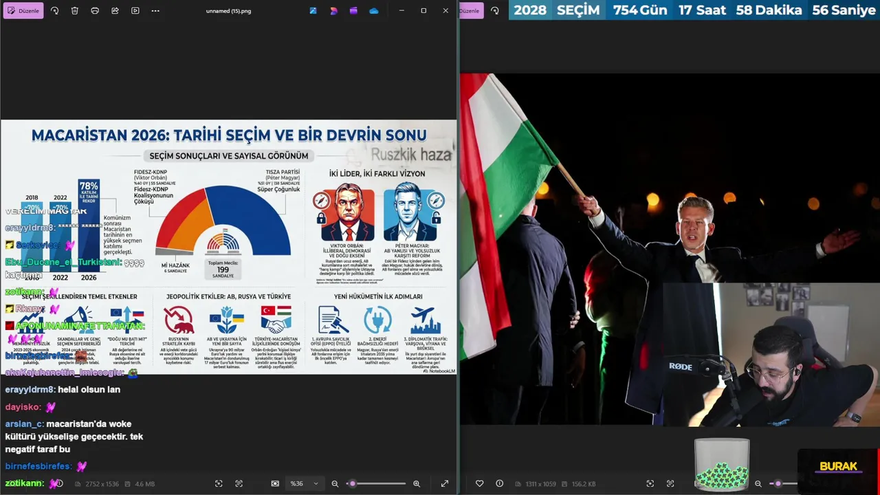The width and height of the screenshot is (880, 495).
Task: Open image in Paint from title bar icons
Action: [313, 10]
